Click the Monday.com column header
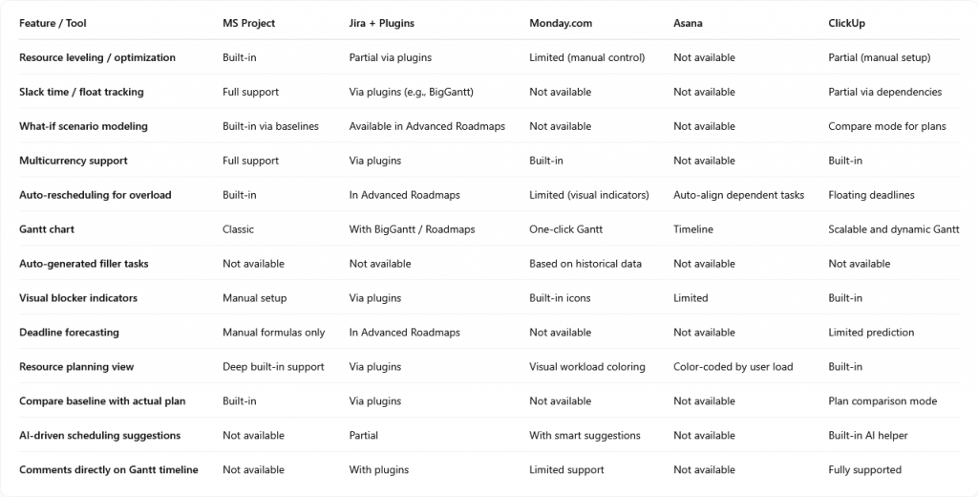This screenshot has height=497, width=978. coord(561,23)
